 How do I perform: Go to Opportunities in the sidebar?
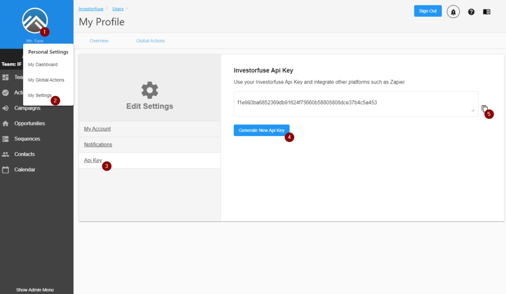pyautogui.click(x=29, y=123)
